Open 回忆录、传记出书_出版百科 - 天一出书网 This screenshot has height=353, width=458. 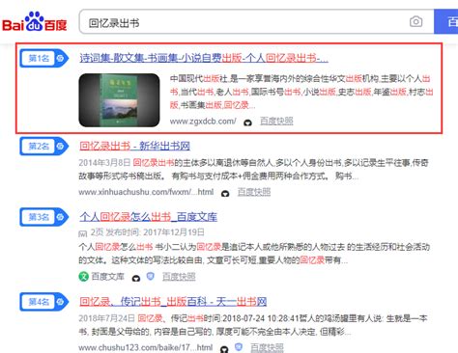click(x=173, y=302)
